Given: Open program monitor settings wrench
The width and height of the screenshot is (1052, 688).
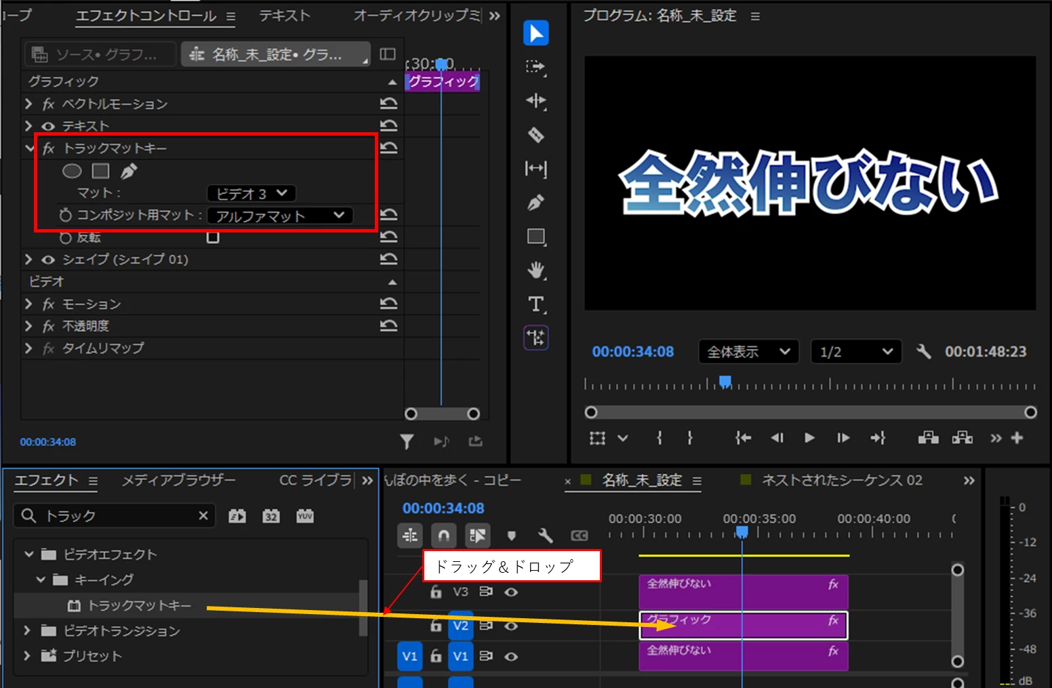Looking at the screenshot, I should point(923,351).
